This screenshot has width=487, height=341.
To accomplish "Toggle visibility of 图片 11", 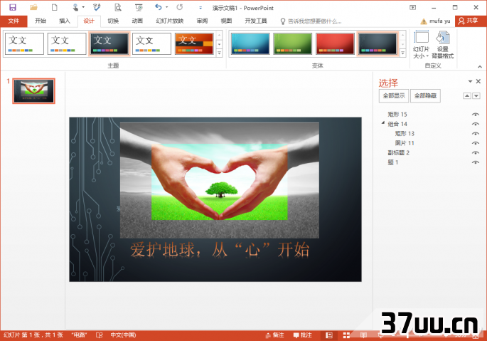I will pos(475,143).
